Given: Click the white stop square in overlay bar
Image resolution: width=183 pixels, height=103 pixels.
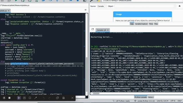Looking at the screenshot, I should click(x=9, y=98).
